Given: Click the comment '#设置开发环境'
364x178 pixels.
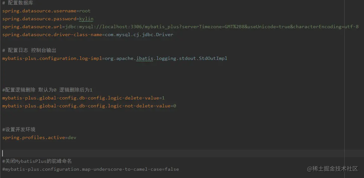Looking at the screenshot, I should (x=19, y=129).
